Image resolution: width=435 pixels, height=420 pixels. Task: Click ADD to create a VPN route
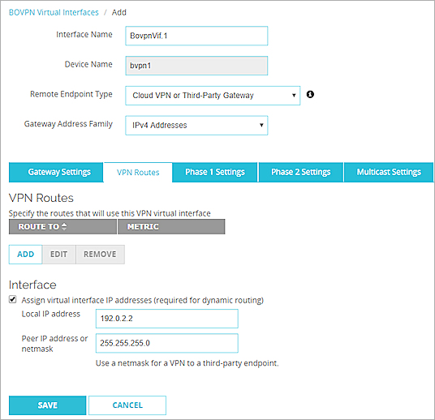point(25,255)
